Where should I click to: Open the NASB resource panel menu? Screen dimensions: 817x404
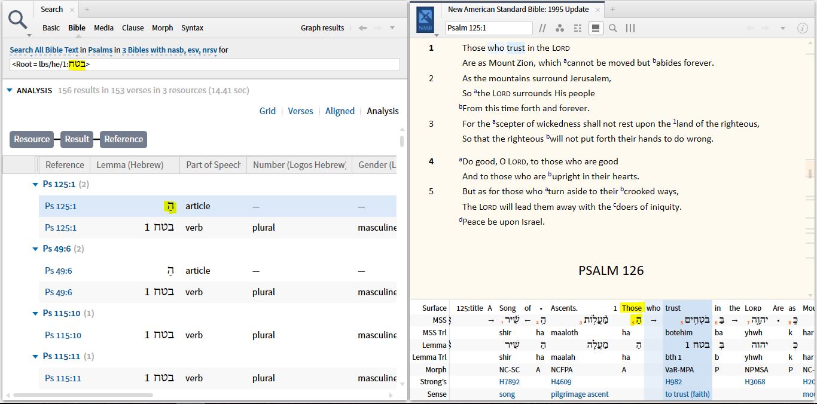425,19
